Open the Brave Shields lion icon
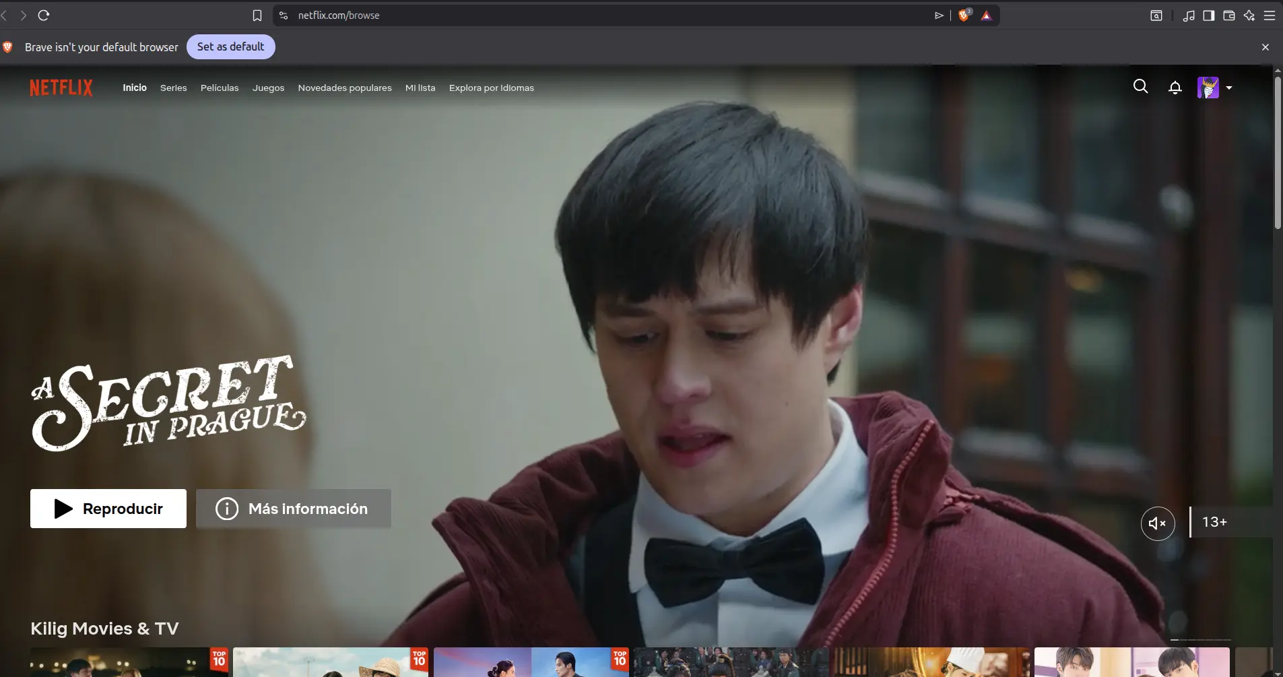This screenshot has width=1283, height=677. click(x=964, y=15)
